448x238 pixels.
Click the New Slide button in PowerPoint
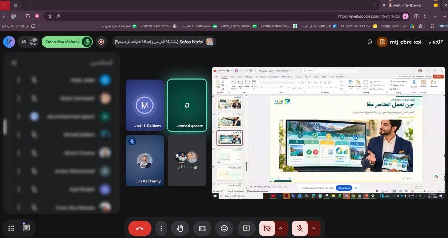pos(234,85)
